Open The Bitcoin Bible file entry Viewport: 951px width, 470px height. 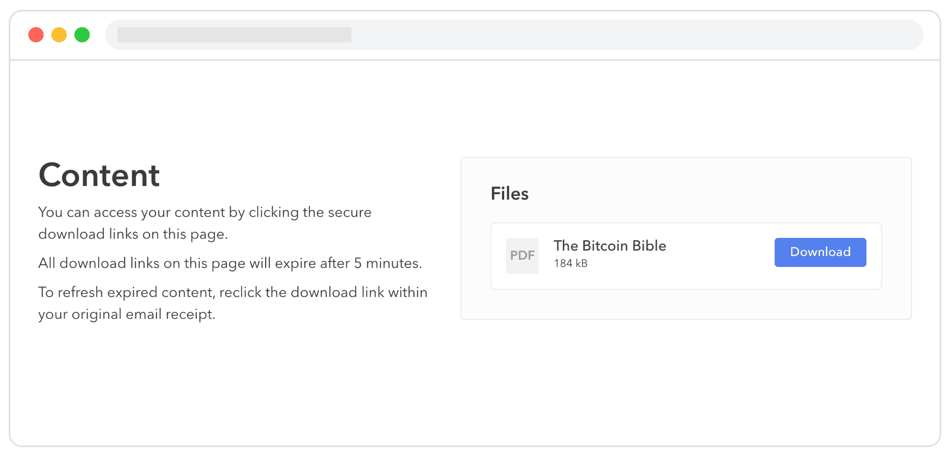[x=609, y=246]
